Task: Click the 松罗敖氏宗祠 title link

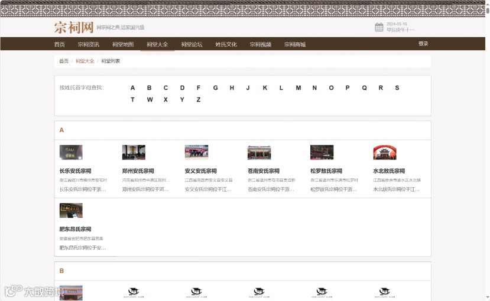Action: tap(326, 171)
